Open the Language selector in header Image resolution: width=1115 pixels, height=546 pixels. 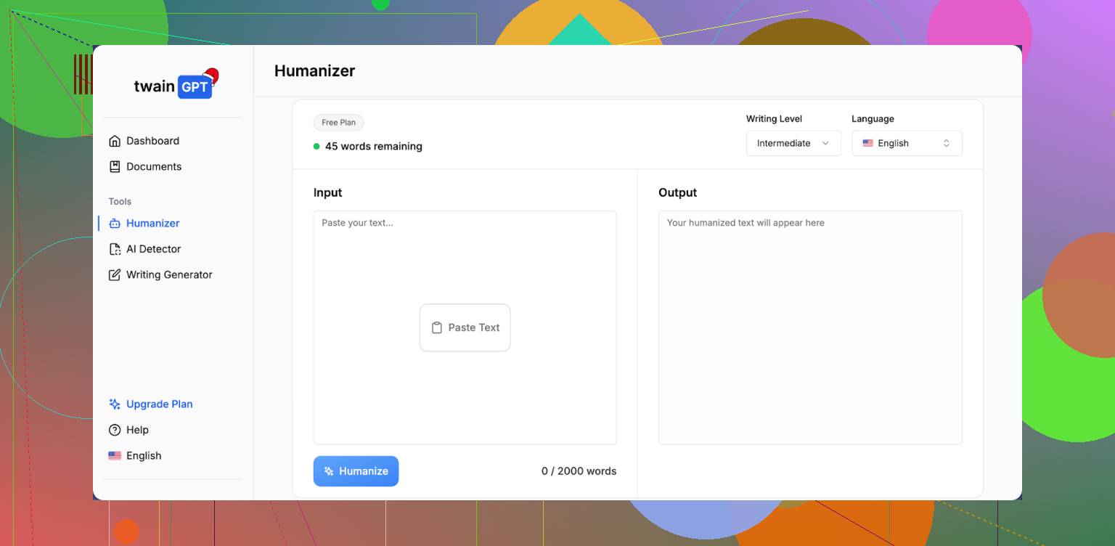[906, 143]
